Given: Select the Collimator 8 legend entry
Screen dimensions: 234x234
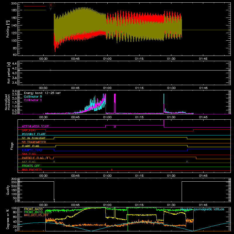Looking at the screenshot, I should 33,97.
